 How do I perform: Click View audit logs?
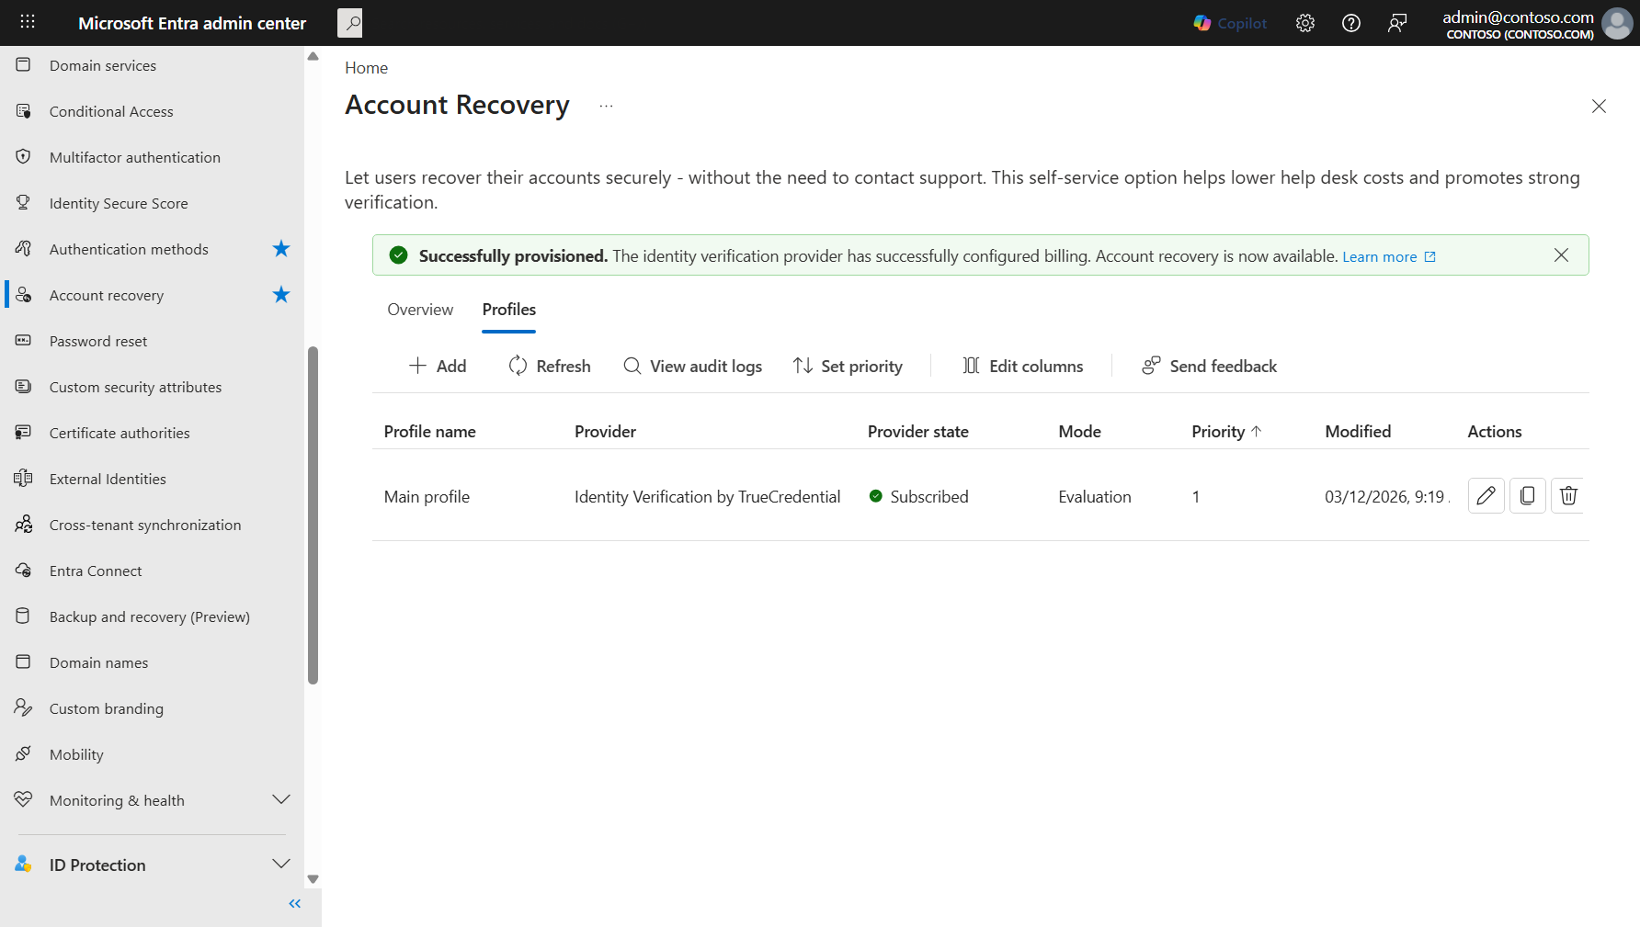[692, 366]
